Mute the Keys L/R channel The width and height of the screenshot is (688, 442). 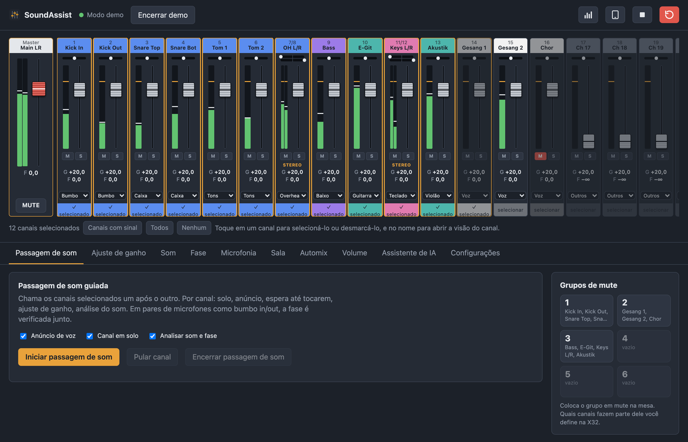pos(395,156)
